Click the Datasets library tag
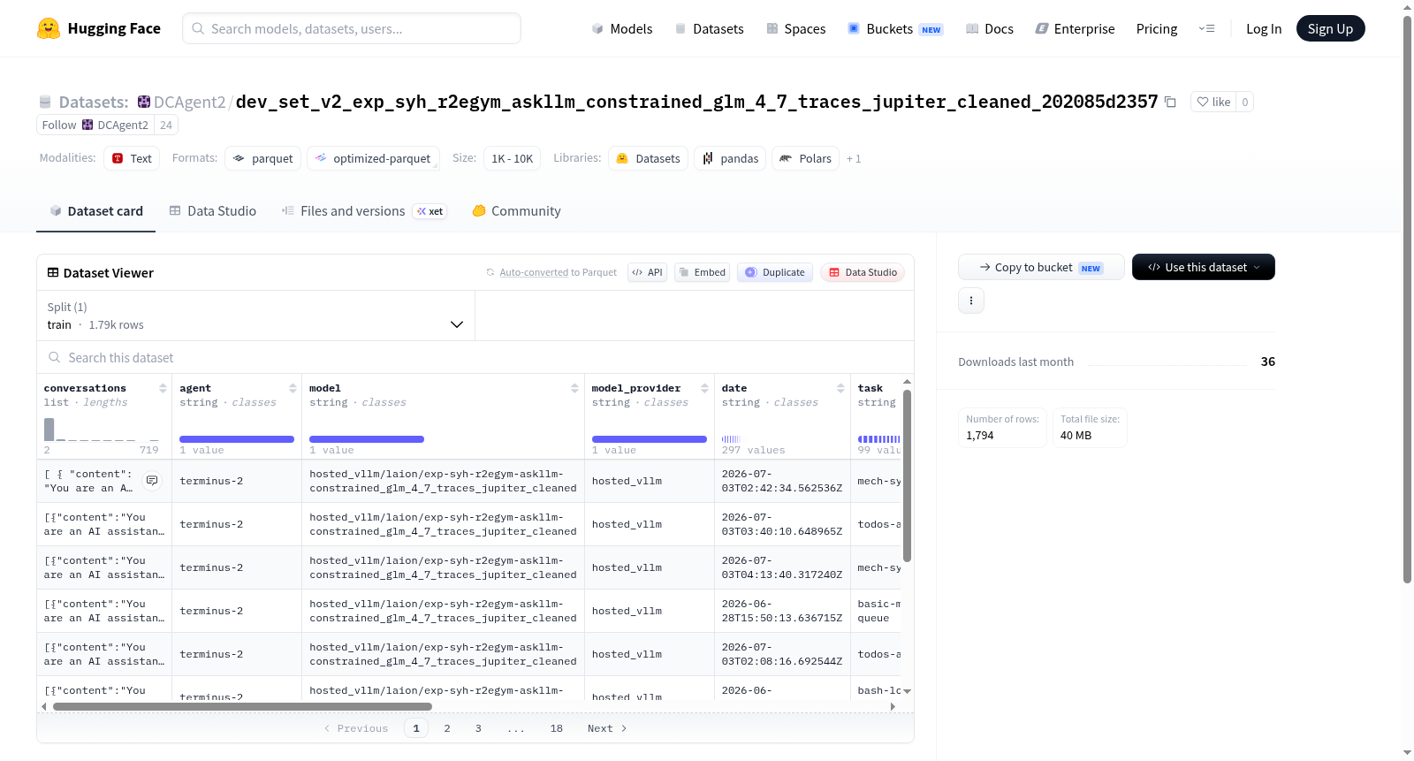 648,158
